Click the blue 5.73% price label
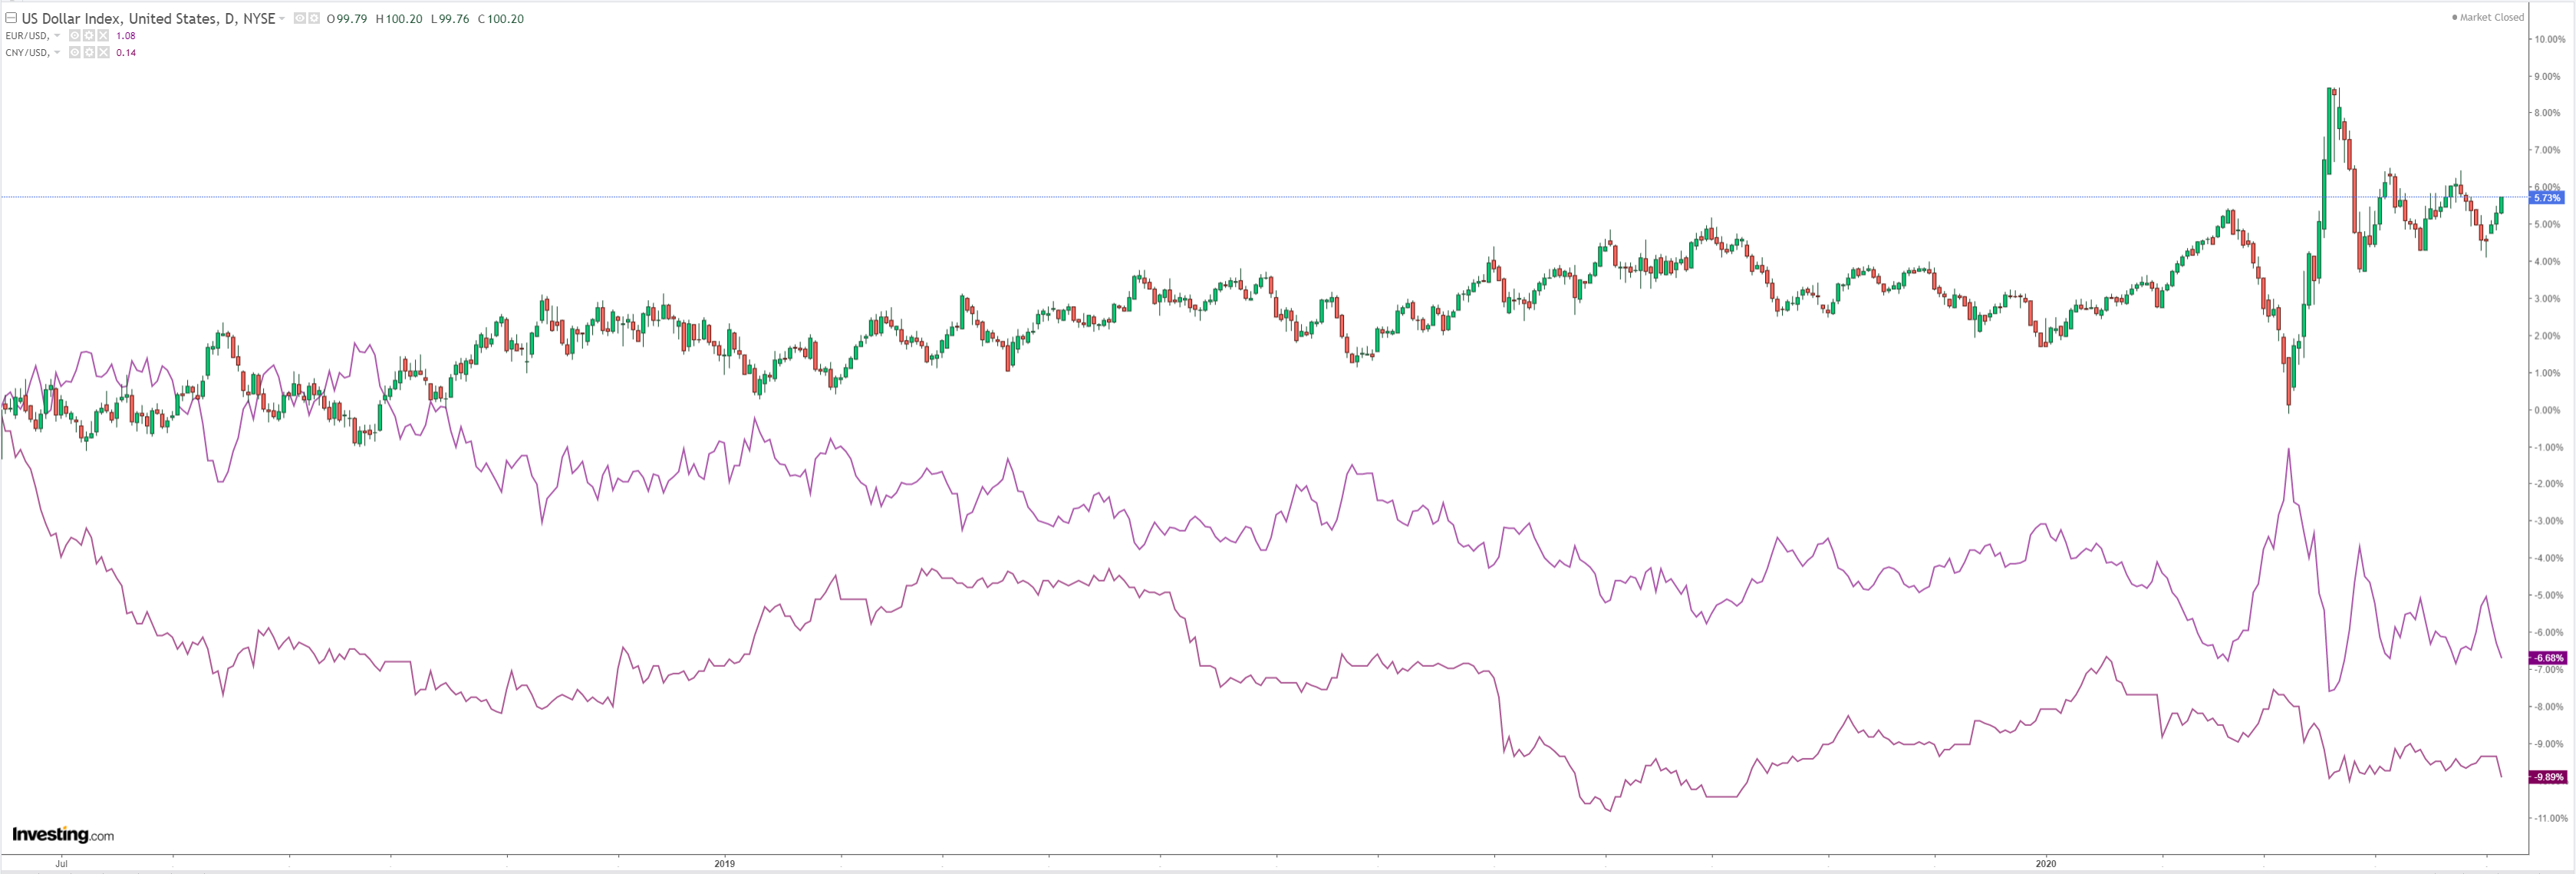 coord(2546,198)
